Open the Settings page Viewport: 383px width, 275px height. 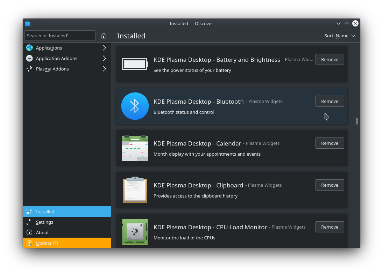coord(67,222)
